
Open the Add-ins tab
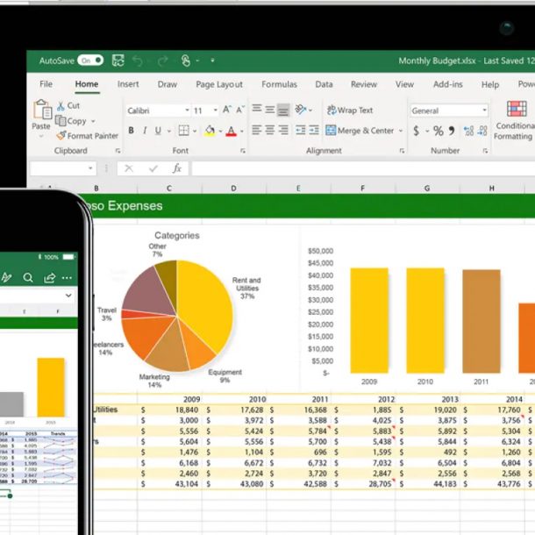[x=447, y=84]
